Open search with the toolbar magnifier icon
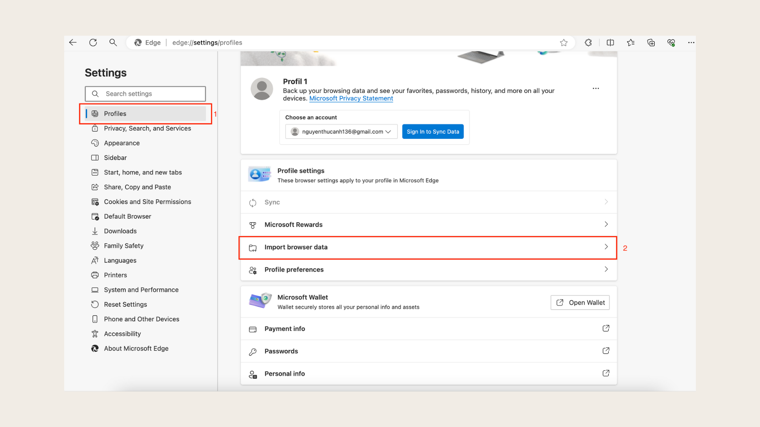This screenshot has height=427, width=760. pyautogui.click(x=113, y=43)
